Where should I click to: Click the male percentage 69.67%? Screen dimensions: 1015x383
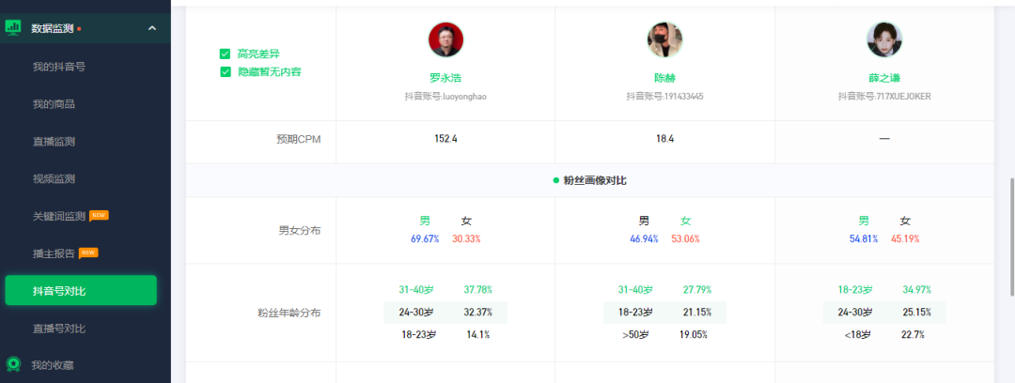[x=425, y=238]
